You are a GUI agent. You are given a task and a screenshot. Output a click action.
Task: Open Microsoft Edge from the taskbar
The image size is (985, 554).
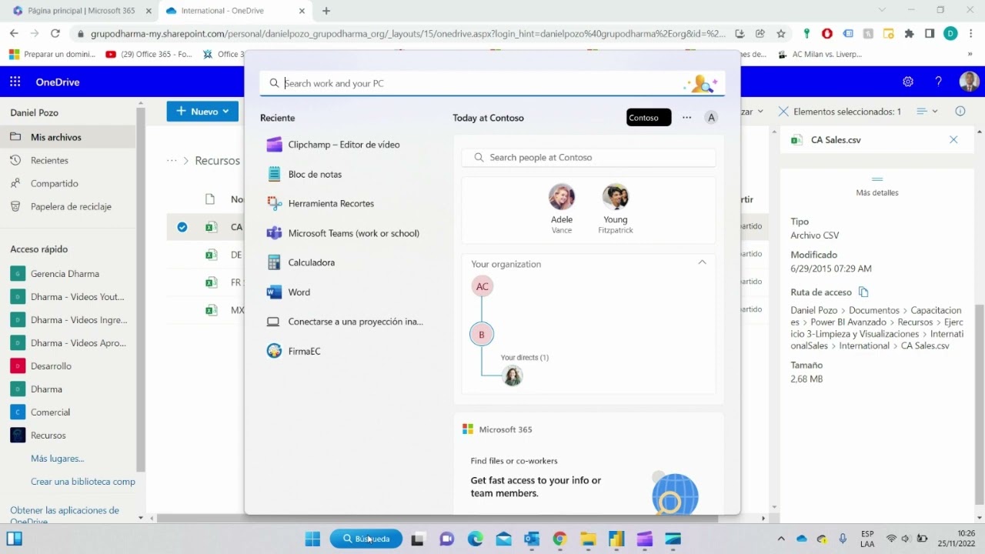[475, 539]
